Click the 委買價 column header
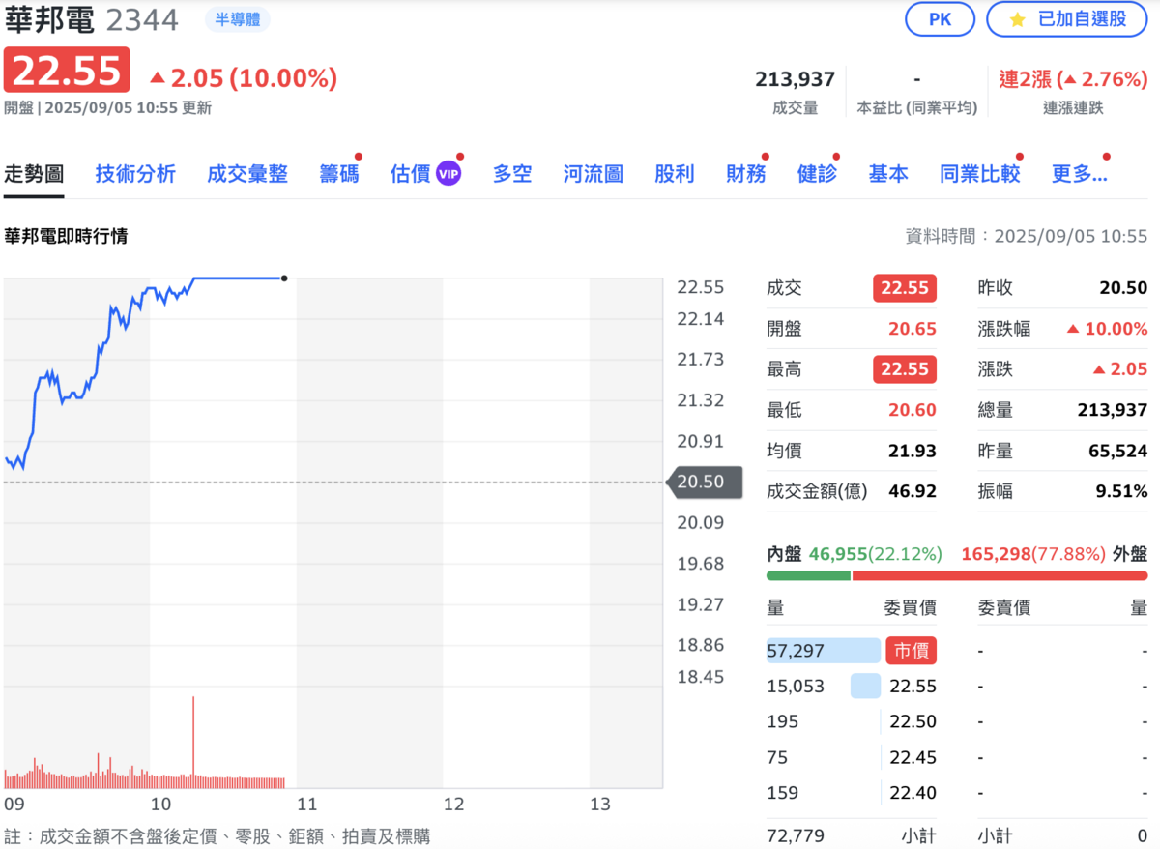Screen dimensions: 1160x849 click(910, 608)
